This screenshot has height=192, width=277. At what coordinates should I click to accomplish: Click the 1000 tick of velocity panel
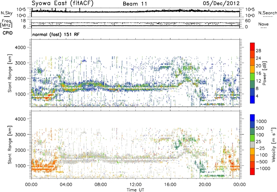click(20, 166)
